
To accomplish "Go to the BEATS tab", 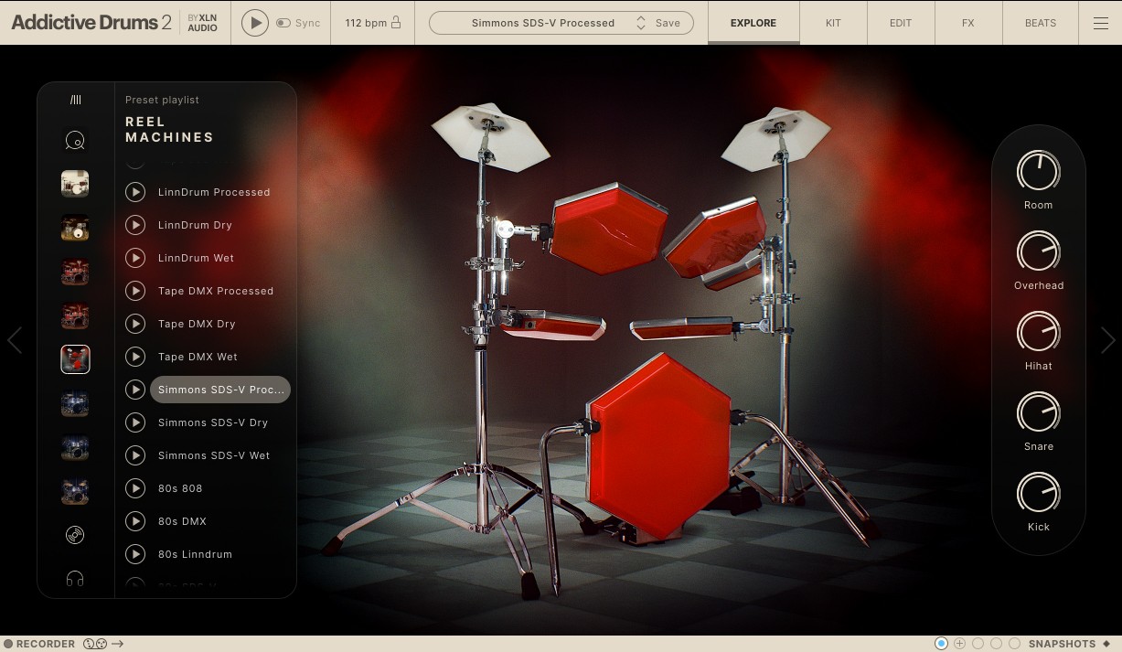I will point(1041,23).
